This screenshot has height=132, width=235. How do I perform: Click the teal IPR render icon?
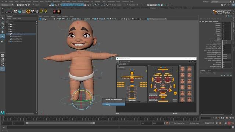click(159, 5)
